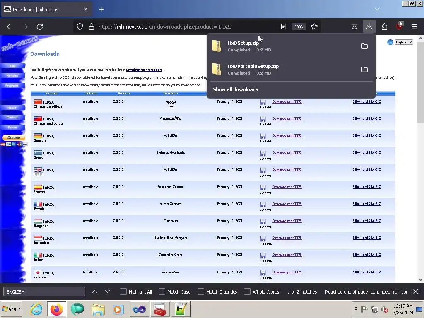This screenshot has width=424, height=318.
Task: Open Notepad++ from taskbar
Action: [x=181, y=309]
